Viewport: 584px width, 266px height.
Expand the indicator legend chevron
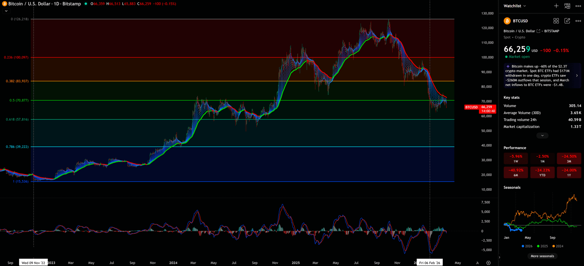(6, 11)
